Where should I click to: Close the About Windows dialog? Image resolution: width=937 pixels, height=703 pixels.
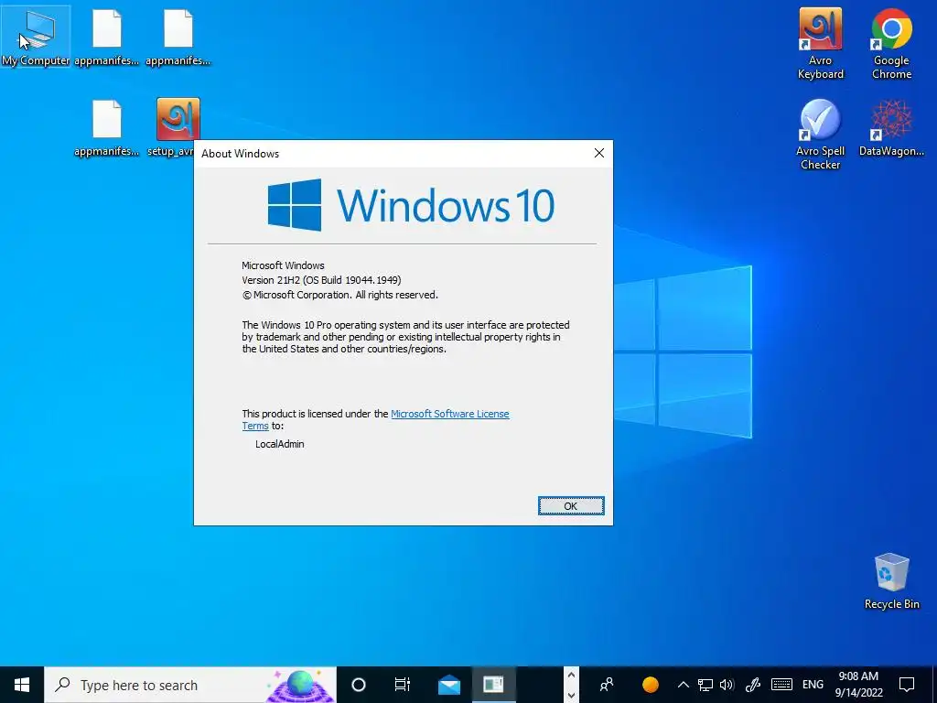click(598, 153)
